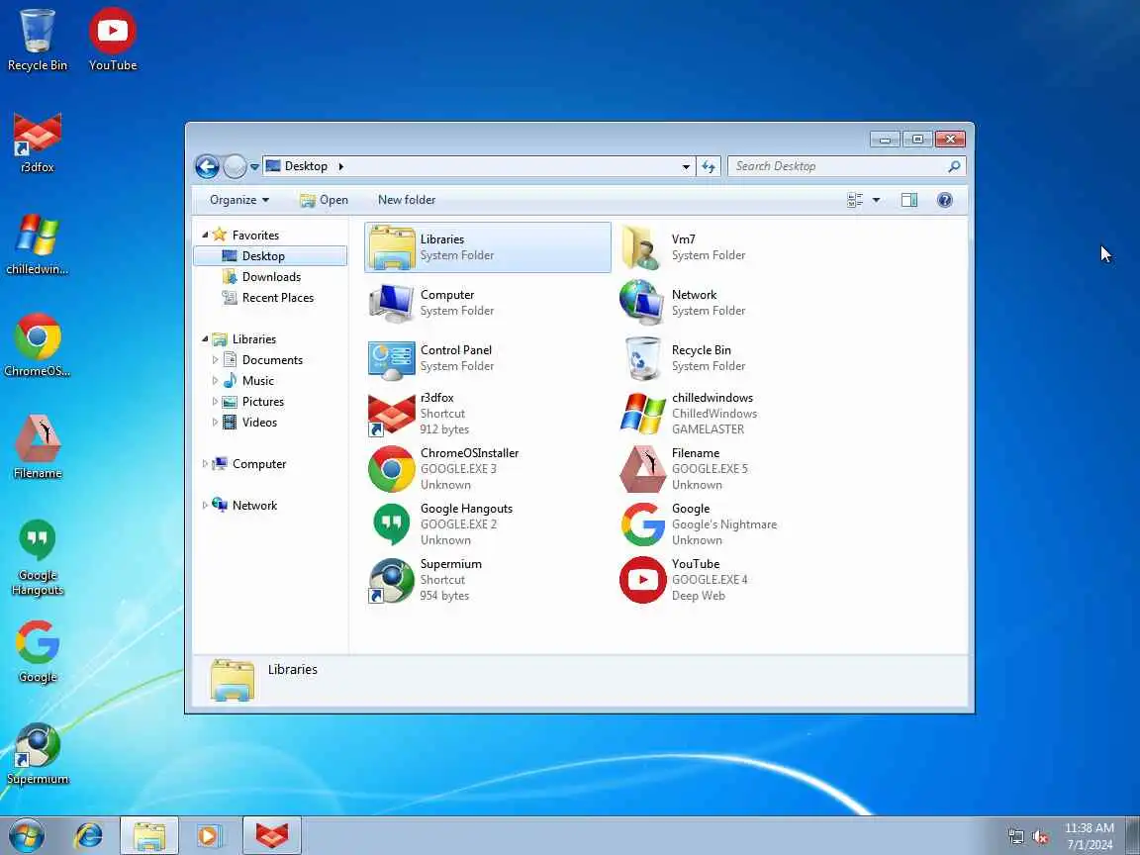Select the Google Hangouts desktop icon
The width and height of the screenshot is (1140, 855).
(x=37, y=557)
